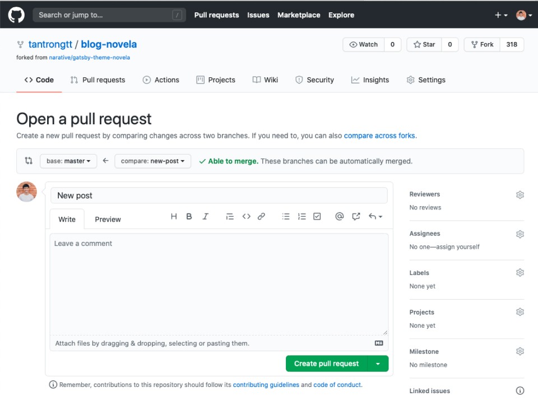Open the blog-novela repository link
Image resolution: width=538 pixels, height=401 pixels.
tap(109, 44)
